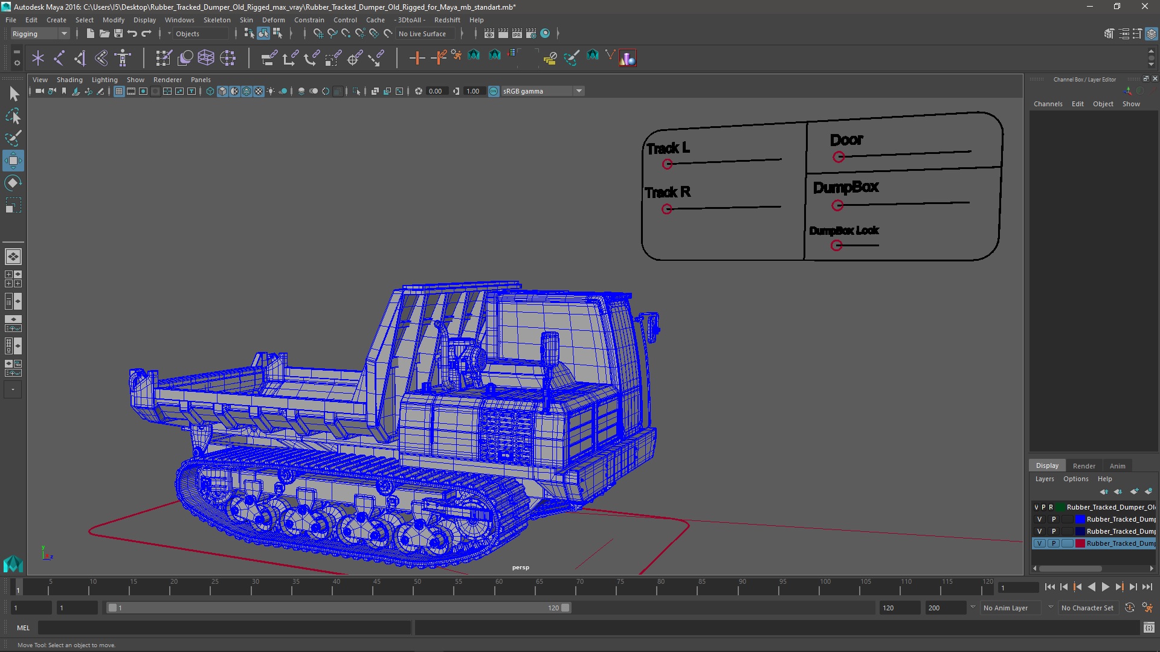Click the Set Key orange plus icon
This screenshot has width=1160, height=652.
(417, 58)
